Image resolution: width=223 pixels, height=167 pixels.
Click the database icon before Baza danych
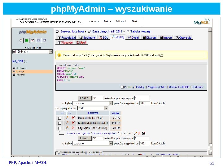click(90, 31)
